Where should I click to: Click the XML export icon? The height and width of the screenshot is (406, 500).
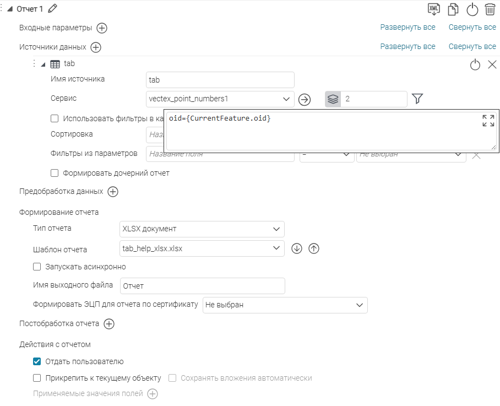click(x=434, y=9)
